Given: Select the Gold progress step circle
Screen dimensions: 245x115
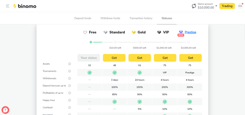Looking at the screenshot, I should click(140, 42).
